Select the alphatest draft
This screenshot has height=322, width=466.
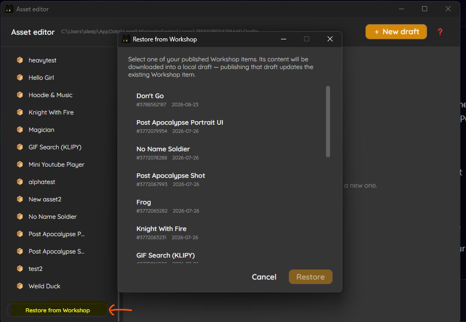pyautogui.click(x=42, y=181)
